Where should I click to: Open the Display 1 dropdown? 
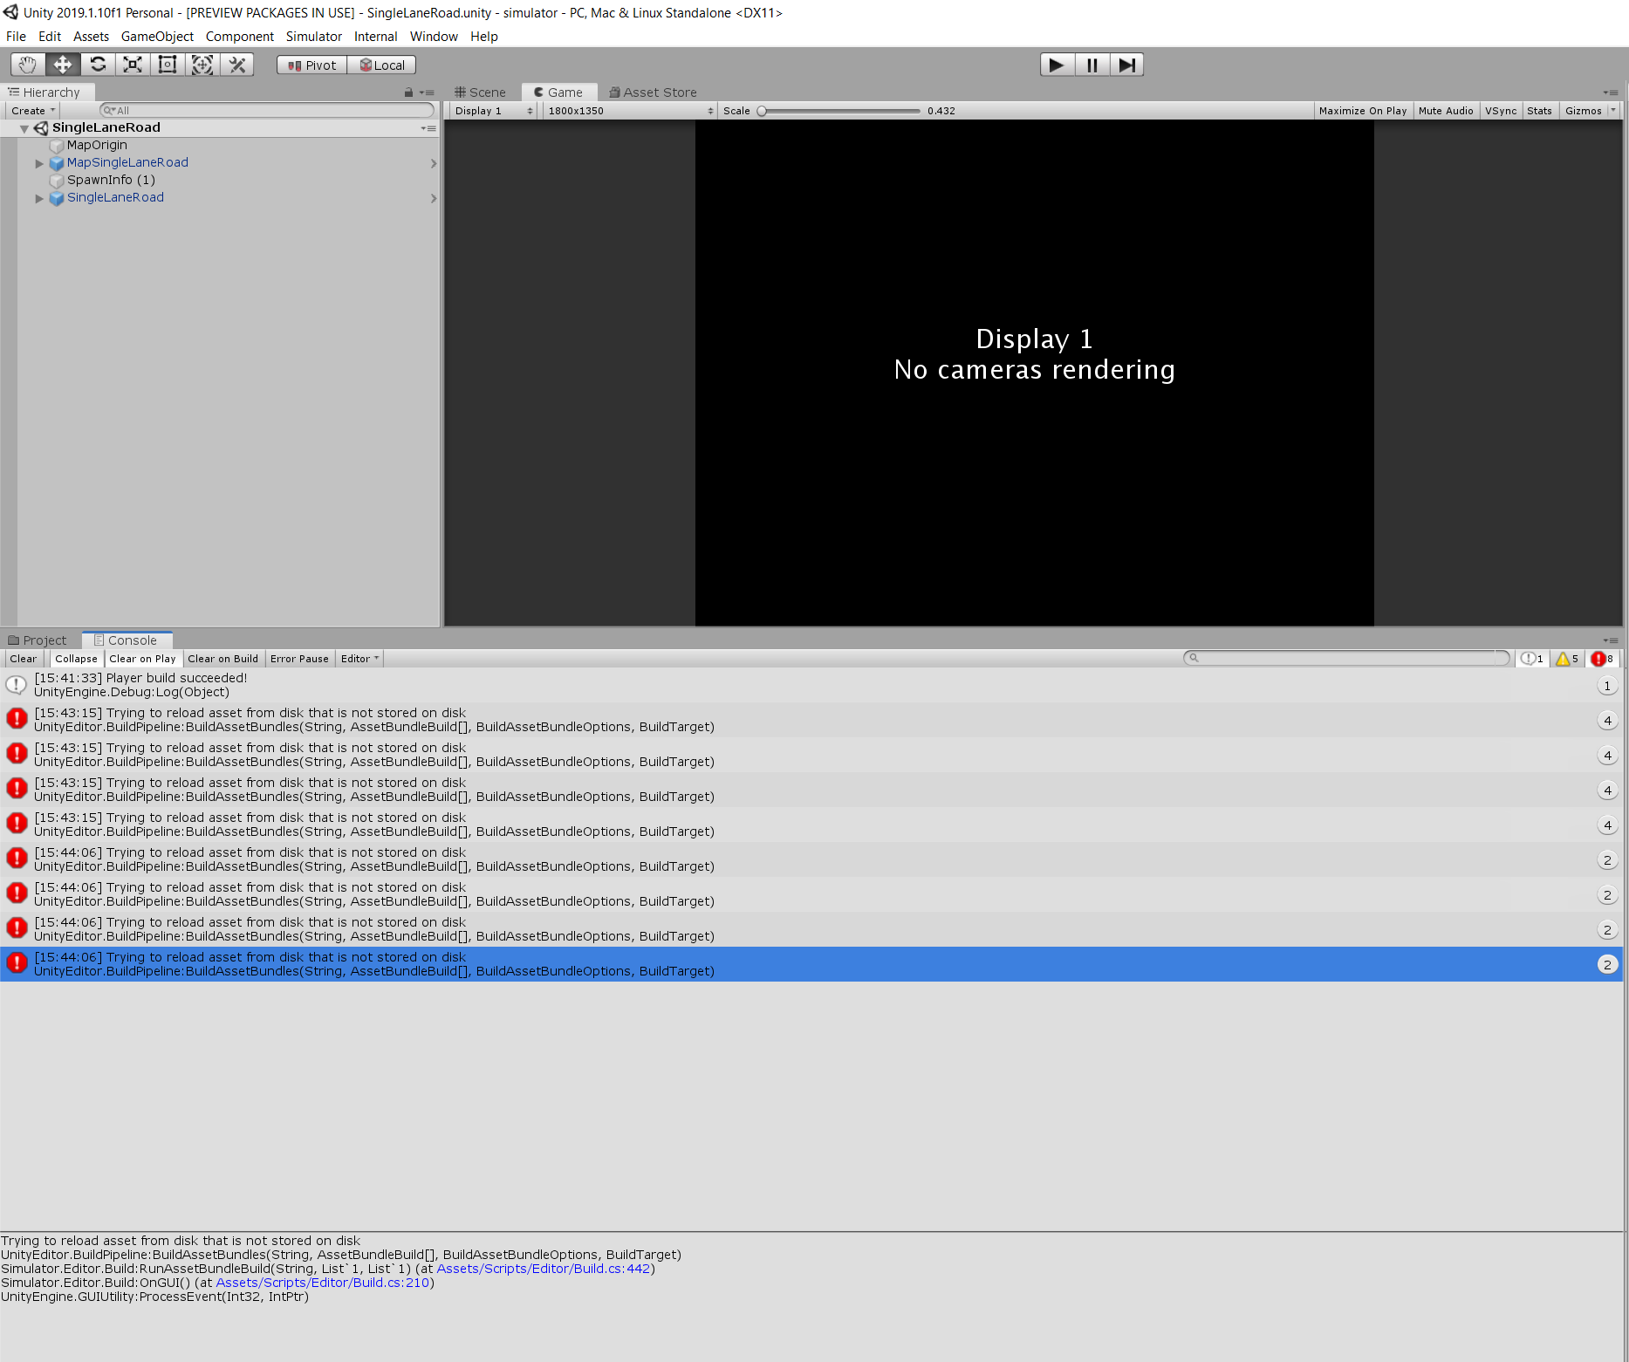491,111
